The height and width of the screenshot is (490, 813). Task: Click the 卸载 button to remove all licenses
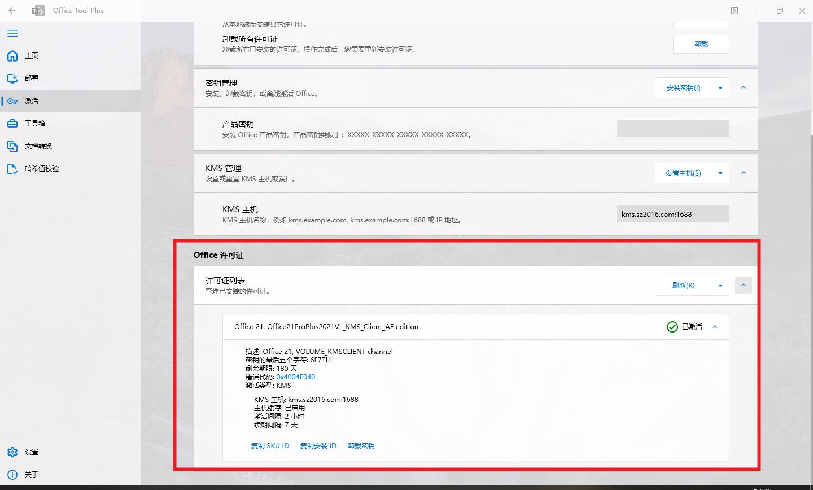[701, 43]
